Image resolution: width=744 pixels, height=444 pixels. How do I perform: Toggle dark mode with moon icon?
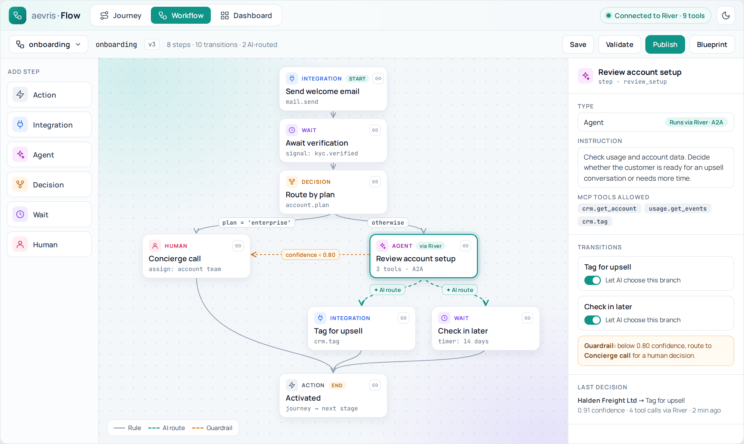pyautogui.click(x=725, y=15)
